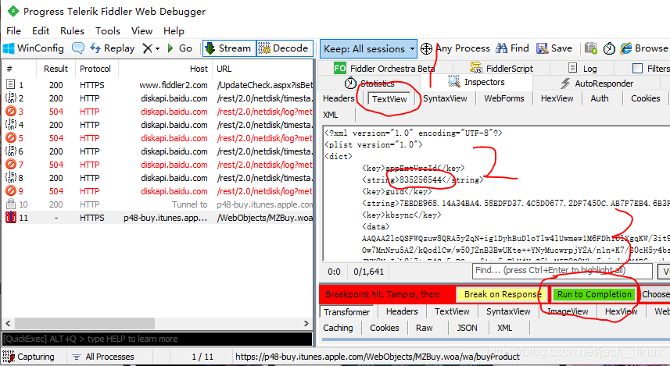Open the Tools menu
Screen dimensions: 670x366
point(108,30)
